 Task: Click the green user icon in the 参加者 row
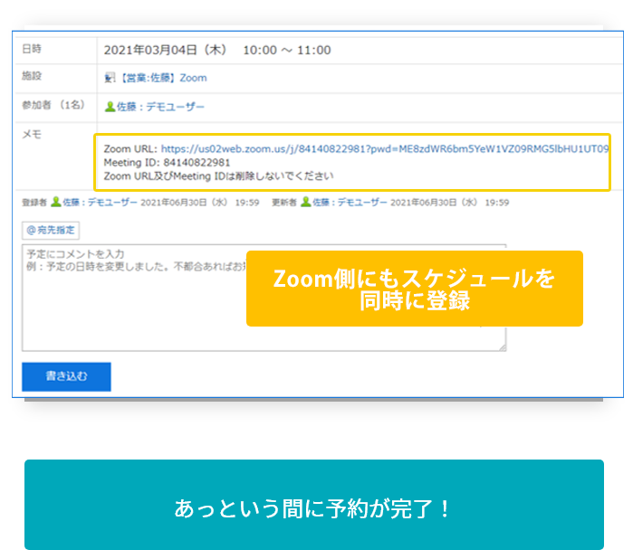110,107
